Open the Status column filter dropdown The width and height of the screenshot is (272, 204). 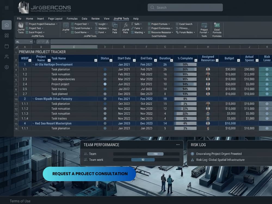click(x=111, y=60)
